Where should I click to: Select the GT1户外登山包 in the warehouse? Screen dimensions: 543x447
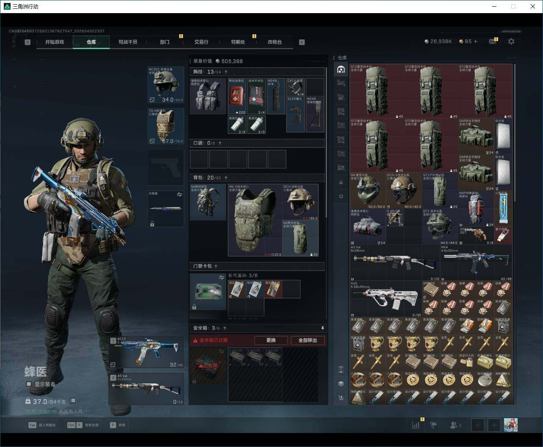coord(440,191)
